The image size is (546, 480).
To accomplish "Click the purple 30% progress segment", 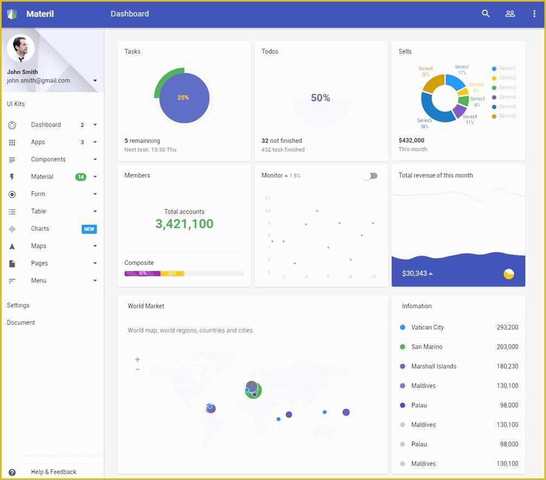I will point(143,274).
